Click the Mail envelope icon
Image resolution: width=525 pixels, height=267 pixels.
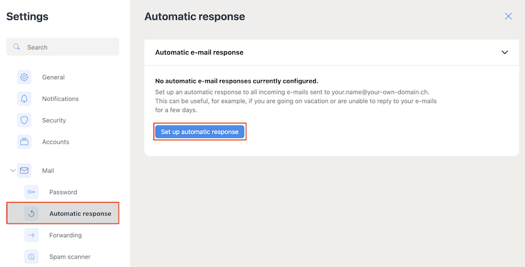tap(24, 171)
